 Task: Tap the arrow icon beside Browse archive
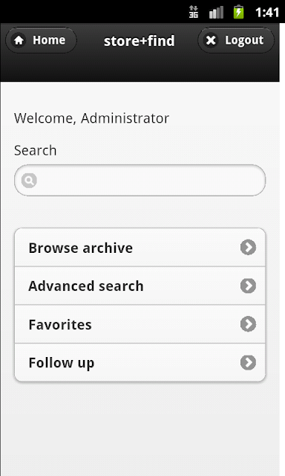[x=248, y=248]
